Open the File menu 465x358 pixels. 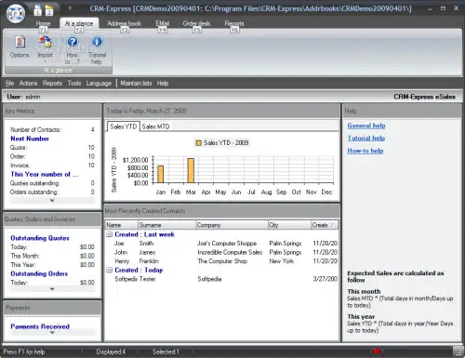pyautogui.click(x=10, y=83)
